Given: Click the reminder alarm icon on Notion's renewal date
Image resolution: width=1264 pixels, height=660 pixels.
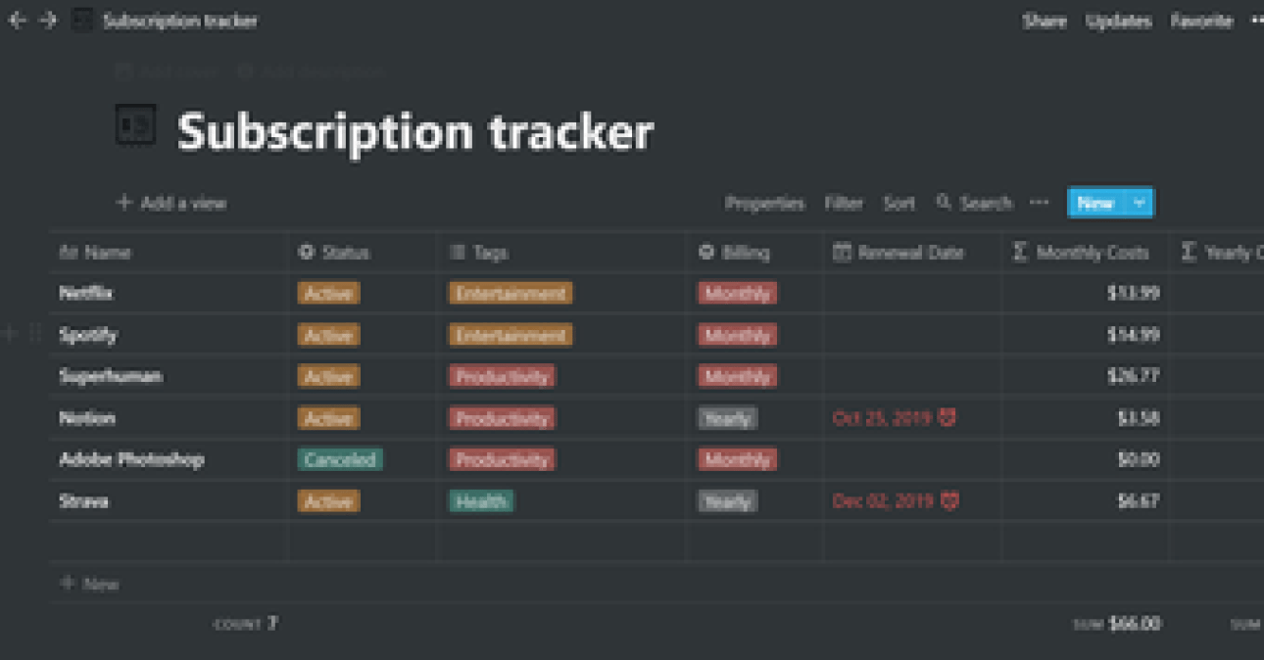Looking at the screenshot, I should pyautogui.click(x=947, y=418).
